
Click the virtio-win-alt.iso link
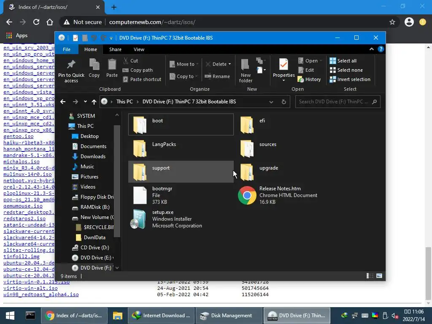pyautogui.click(x=30, y=288)
